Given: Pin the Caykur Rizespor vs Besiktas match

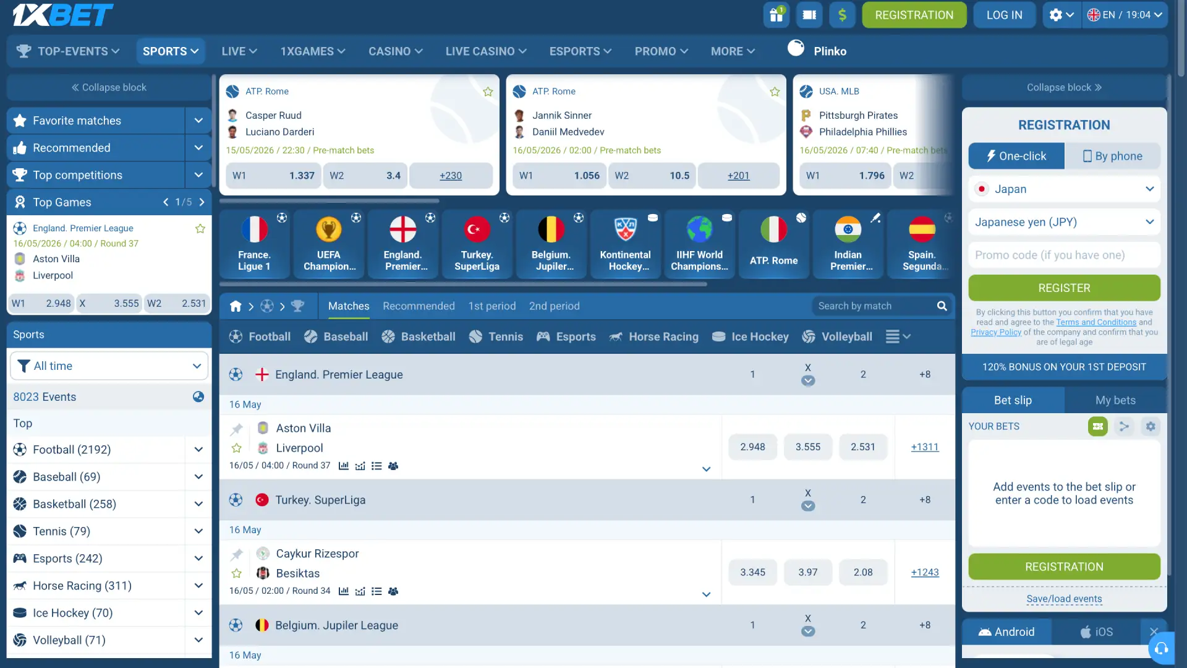Looking at the screenshot, I should pos(236,554).
